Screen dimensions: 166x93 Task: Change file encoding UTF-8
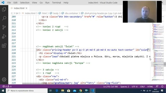tap(135, 87)
